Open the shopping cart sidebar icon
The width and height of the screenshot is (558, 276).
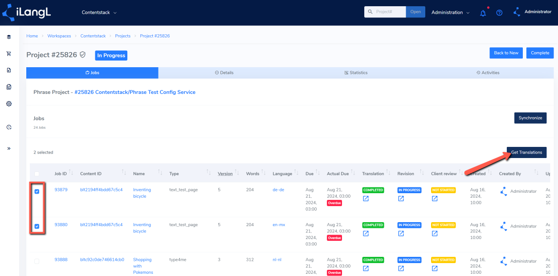click(x=9, y=53)
